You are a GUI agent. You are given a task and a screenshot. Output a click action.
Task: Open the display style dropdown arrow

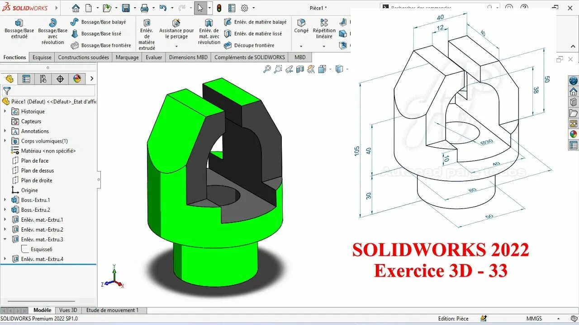[x=347, y=69]
